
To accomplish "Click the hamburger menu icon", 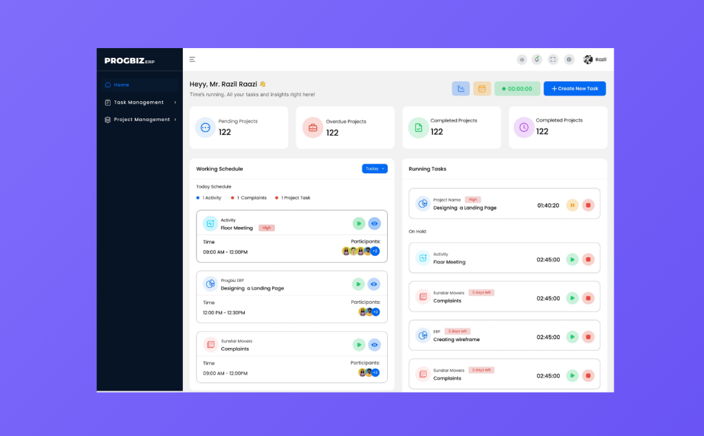I will pos(192,60).
